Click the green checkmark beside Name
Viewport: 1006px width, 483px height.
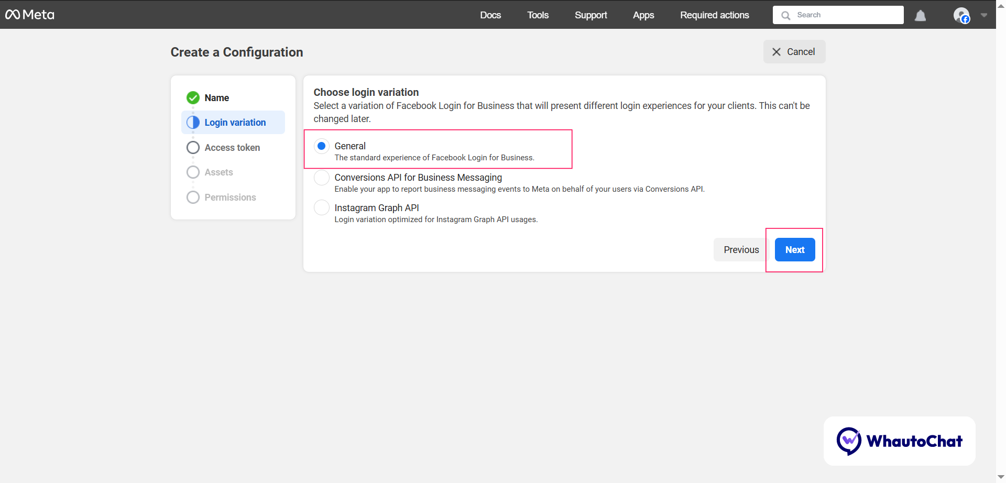tap(193, 97)
